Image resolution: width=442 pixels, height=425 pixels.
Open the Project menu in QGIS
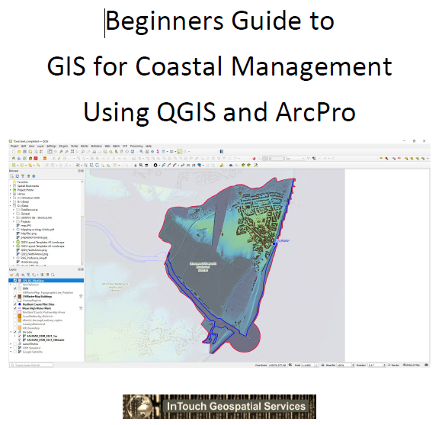(14, 146)
